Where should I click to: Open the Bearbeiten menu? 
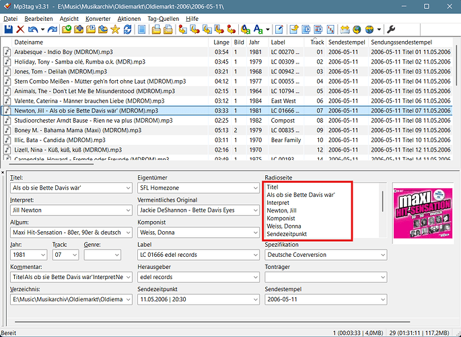click(x=38, y=19)
